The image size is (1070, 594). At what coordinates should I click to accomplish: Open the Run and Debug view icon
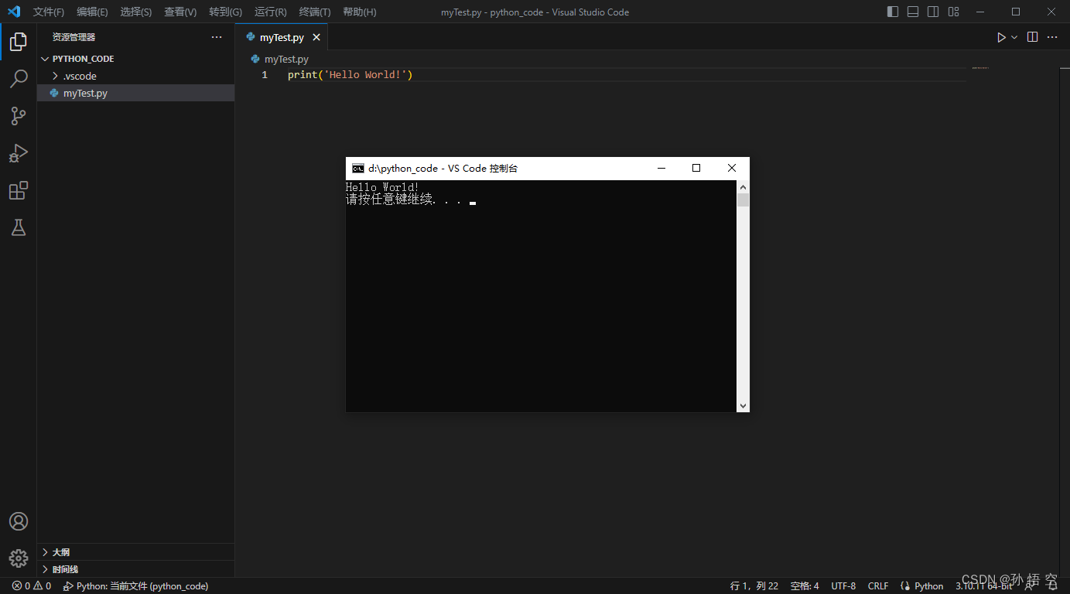tap(19, 153)
